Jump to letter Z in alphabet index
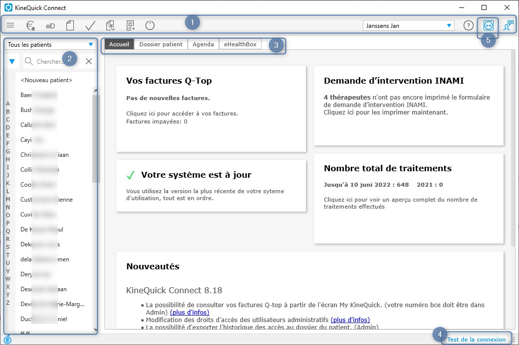519x345 pixels. click(x=8, y=303)
